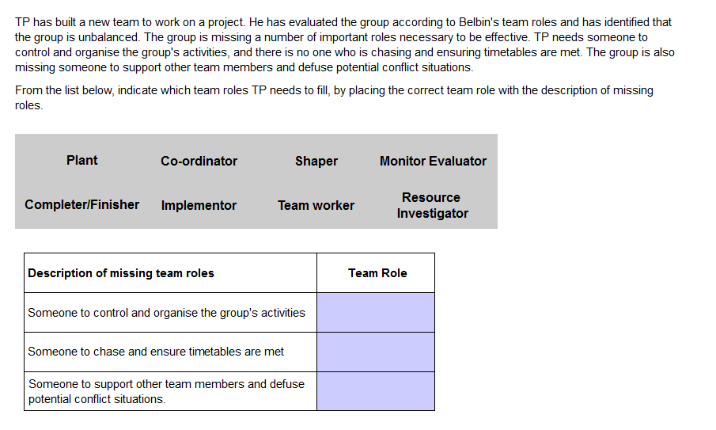Viewport: 716px width, 430px height.
Task: Select the Monitor Evaluator role option
Action: [x=433, y=161]
